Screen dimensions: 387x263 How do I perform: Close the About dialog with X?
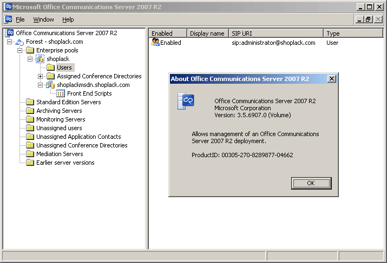tap(332, 79)
